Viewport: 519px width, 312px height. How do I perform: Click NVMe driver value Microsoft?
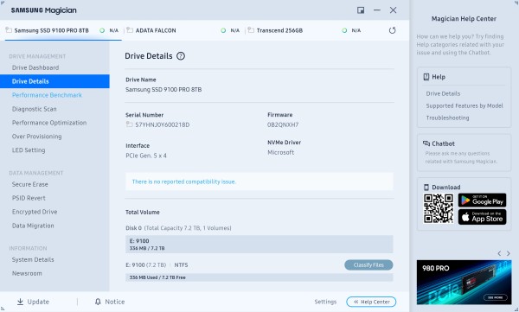click(280, 152)
